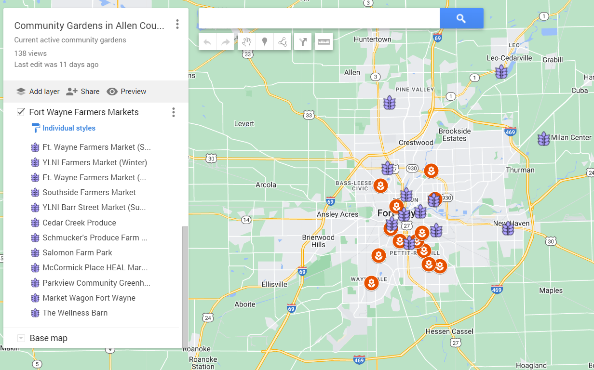Open the map title three-dot options menu

point(177,25)
